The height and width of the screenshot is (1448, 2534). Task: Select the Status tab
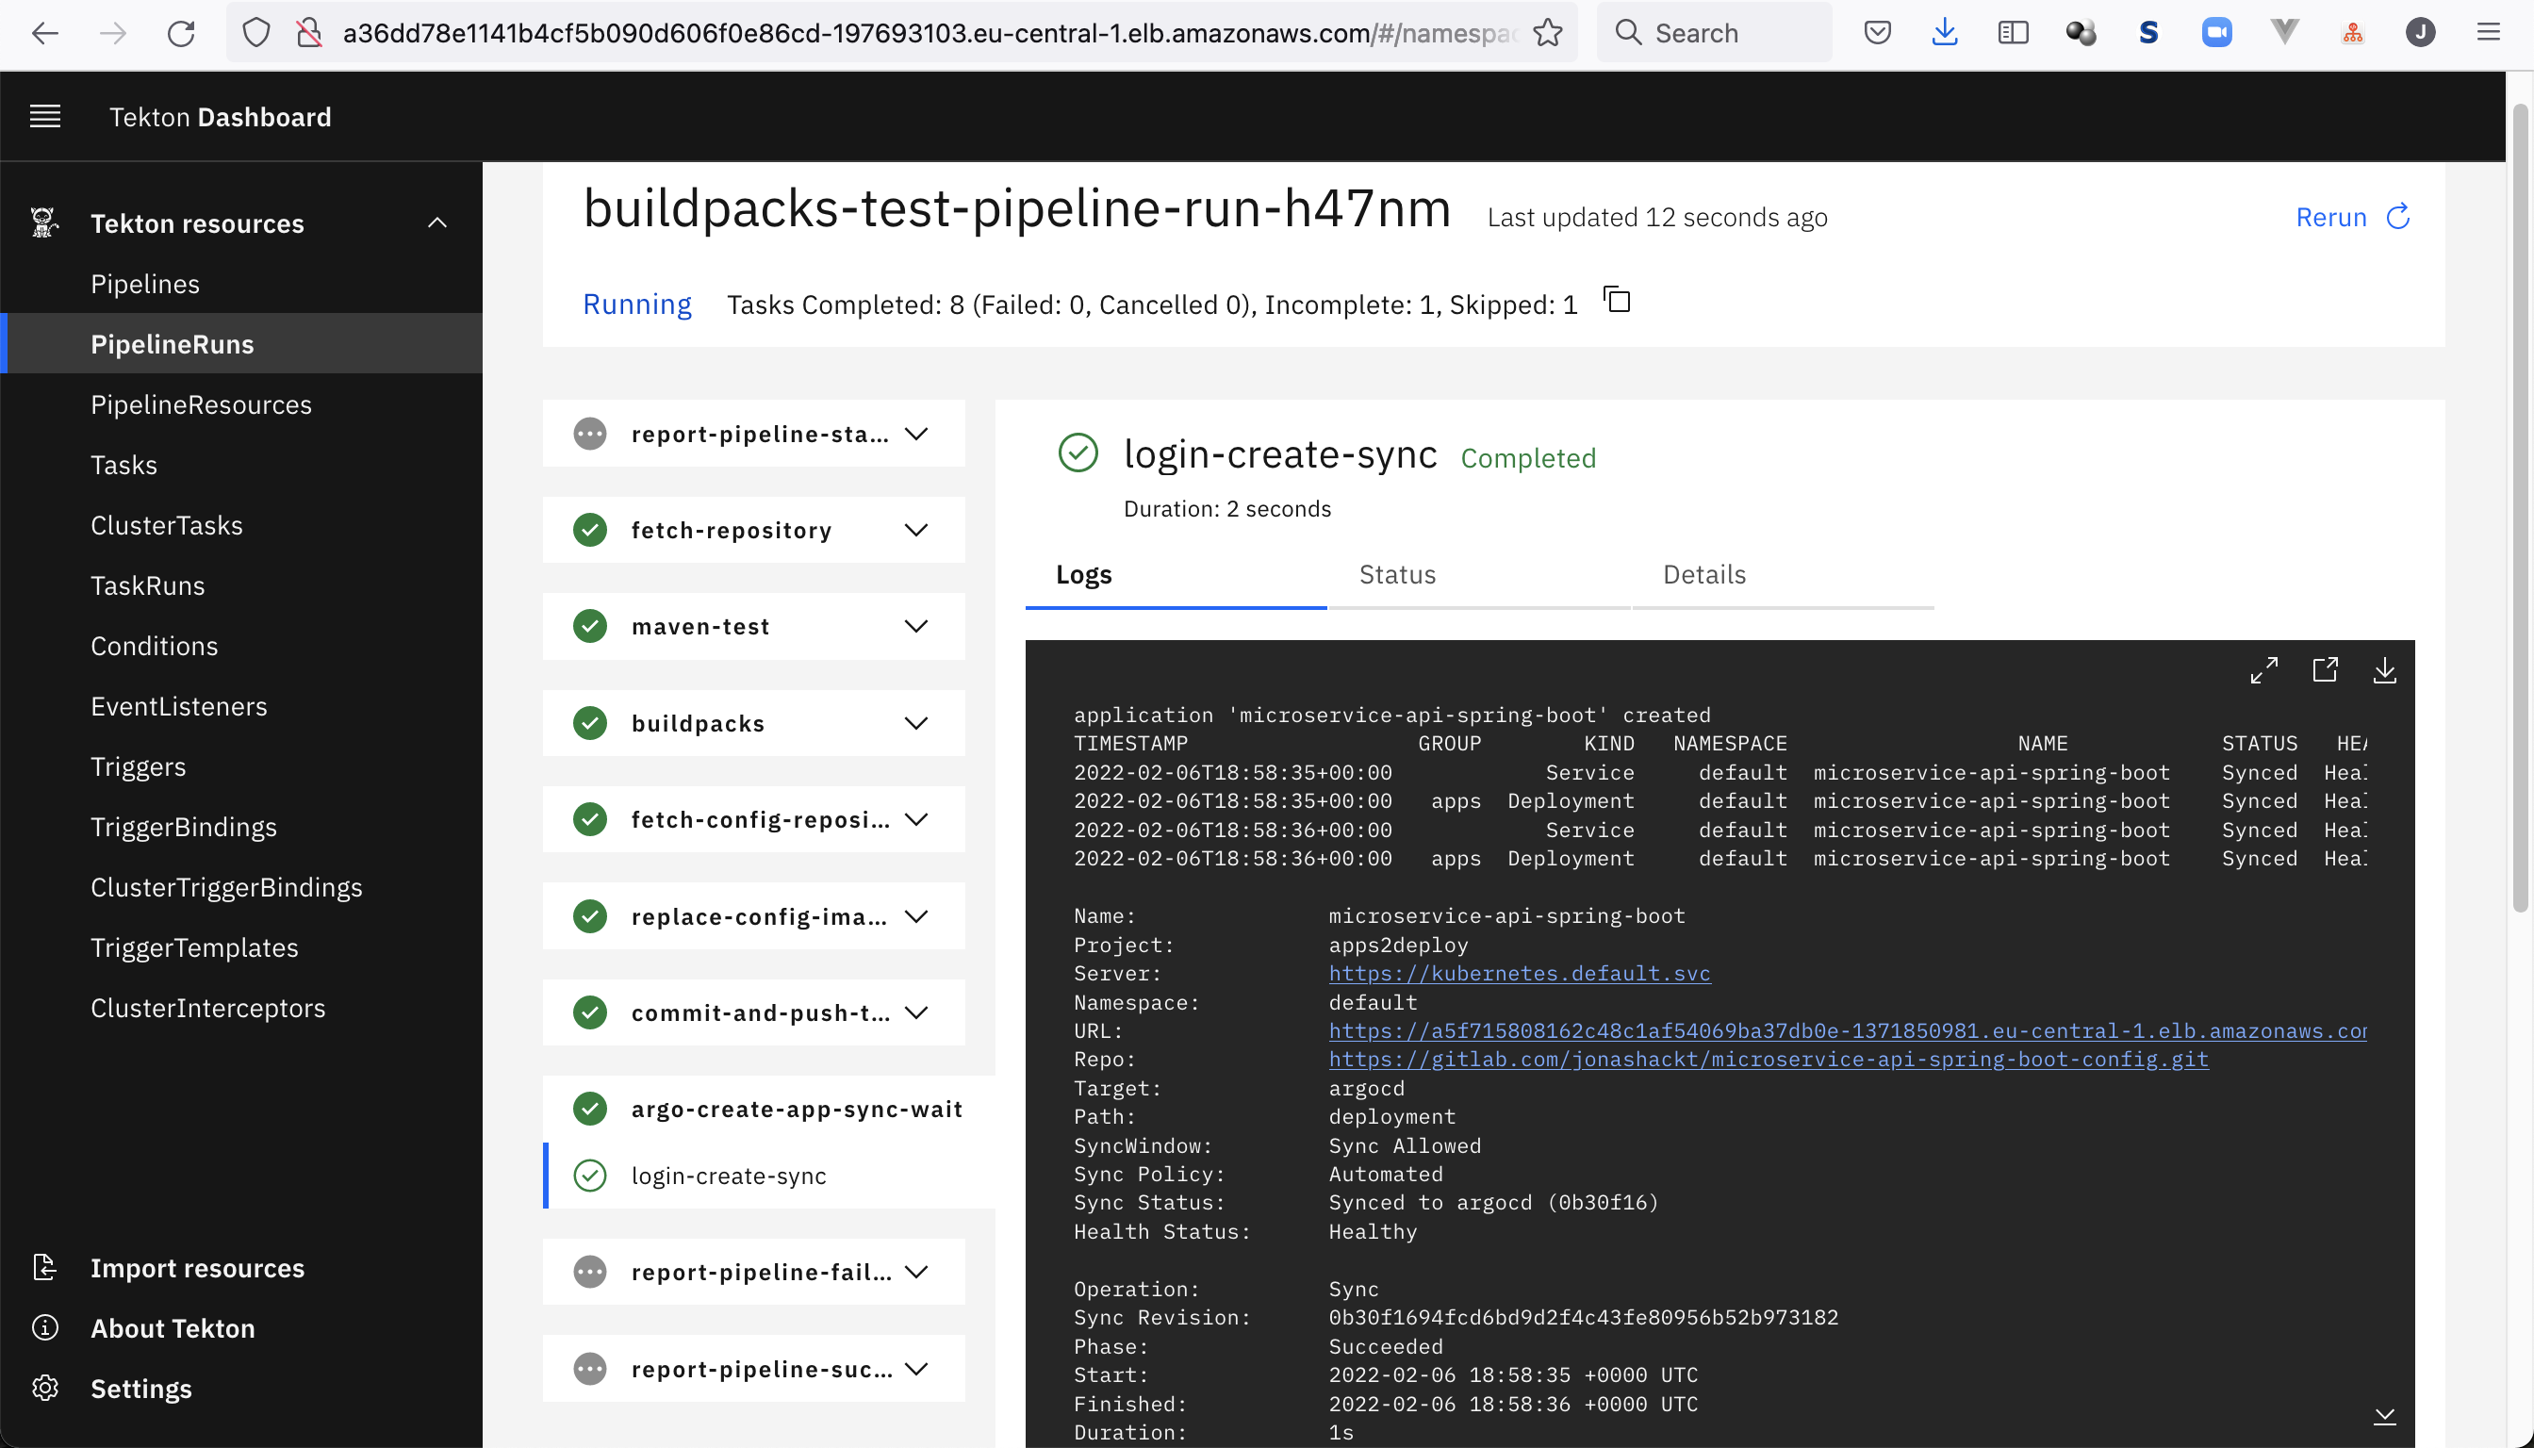click(x=1396, y=572)
